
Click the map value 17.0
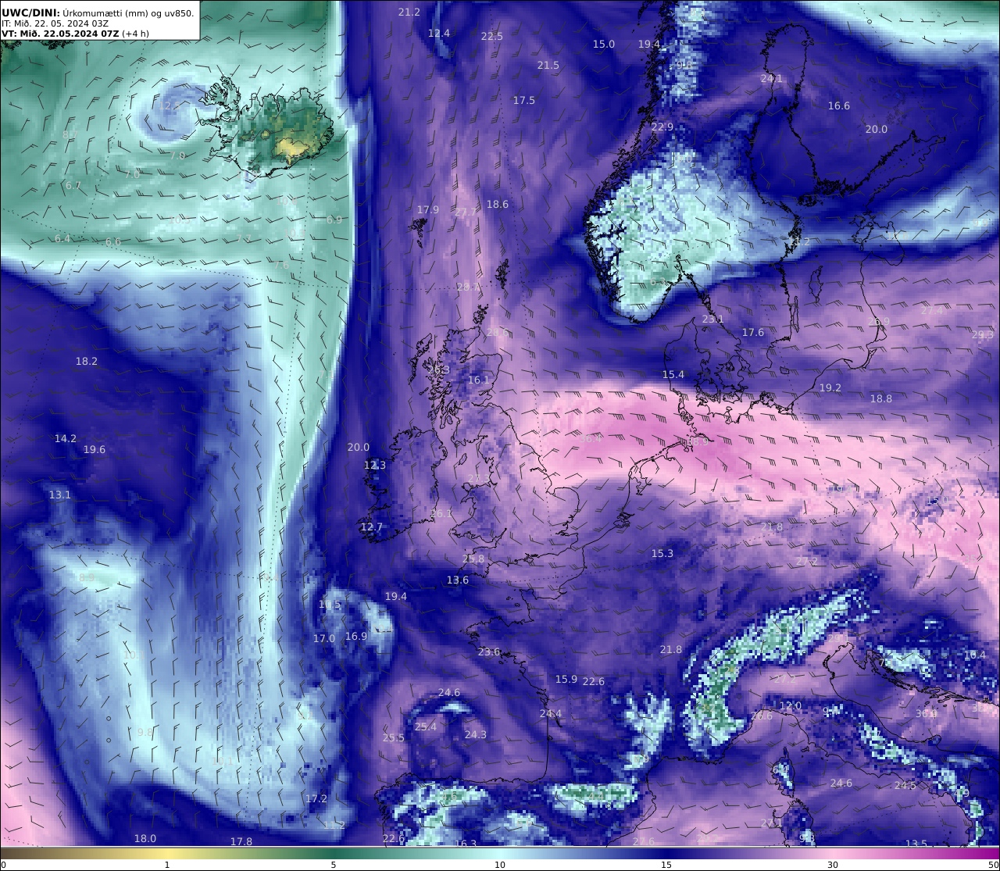click(x=324, y=638)
